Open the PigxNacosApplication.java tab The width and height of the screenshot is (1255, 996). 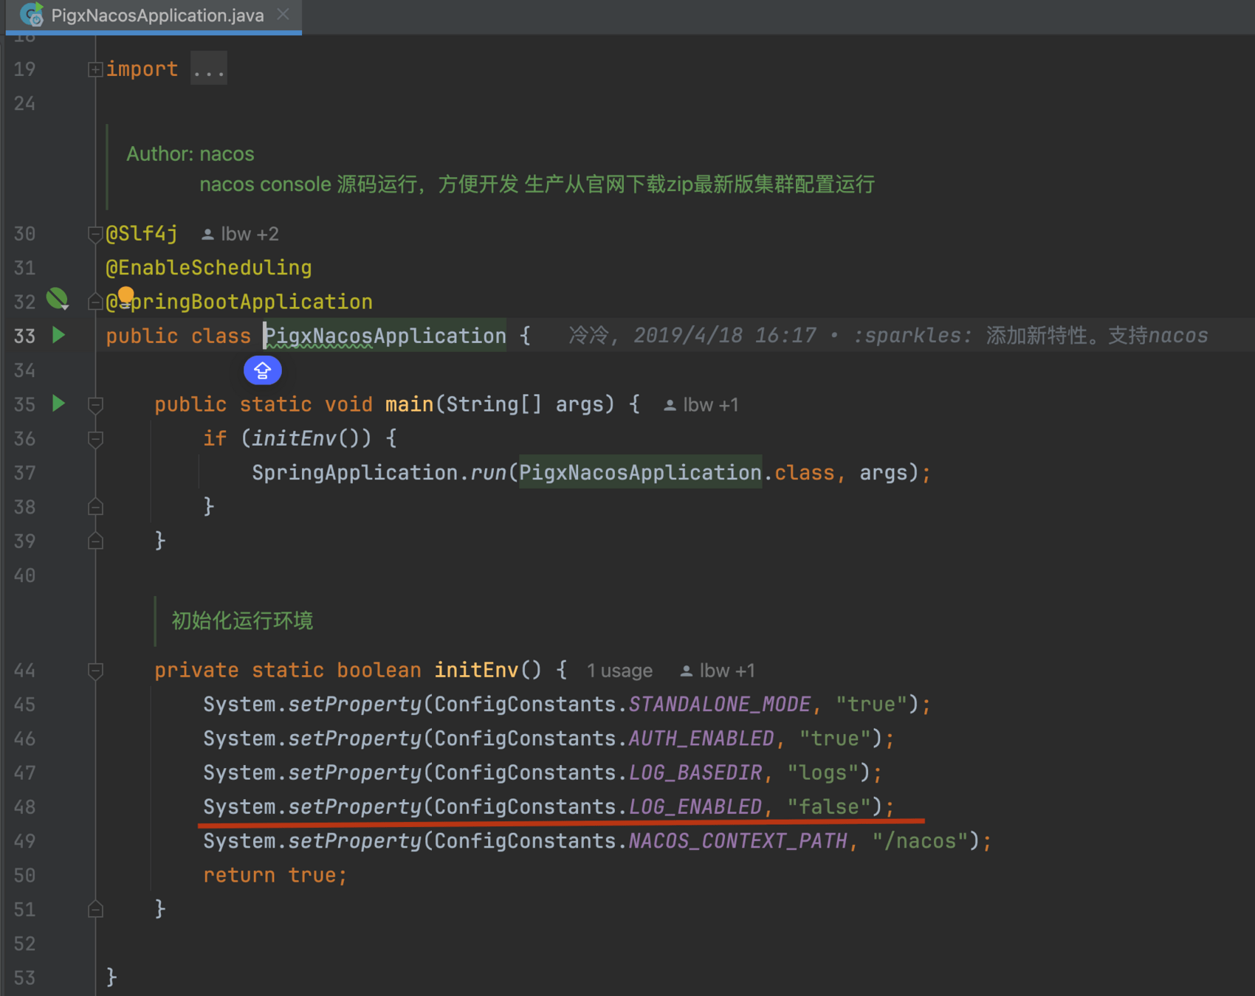pos(154,15)
